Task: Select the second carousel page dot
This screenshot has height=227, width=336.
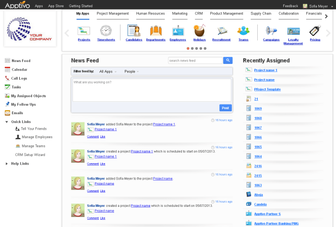Action: [192, 48]
